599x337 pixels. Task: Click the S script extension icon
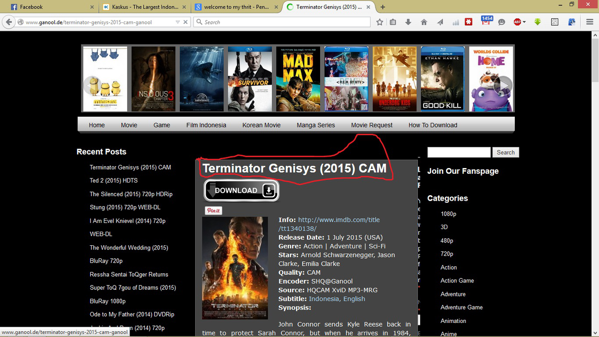tap(555, 22)
